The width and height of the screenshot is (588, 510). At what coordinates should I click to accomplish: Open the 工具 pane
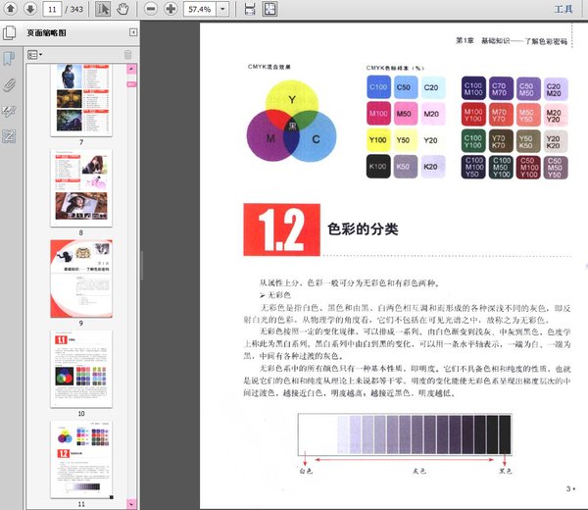(x=563, y=9)
